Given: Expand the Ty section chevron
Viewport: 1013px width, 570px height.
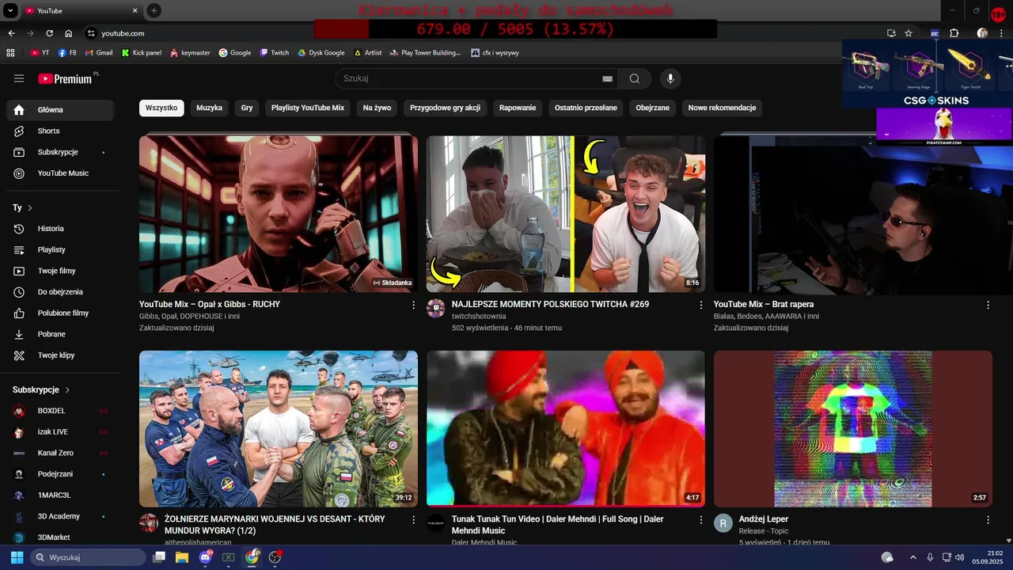Looking at the screenshot, I should coord(30,207).
